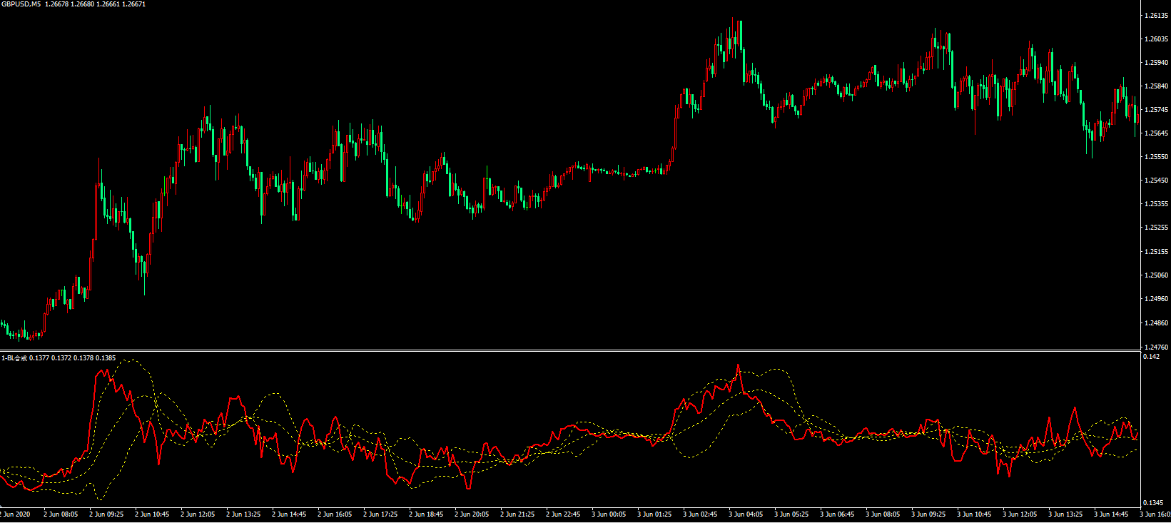Image resolution: width=1171 pixels, height=523 pixels.
Task: Select the 2 Jun 09:25 time label
Action: [106, 514]
